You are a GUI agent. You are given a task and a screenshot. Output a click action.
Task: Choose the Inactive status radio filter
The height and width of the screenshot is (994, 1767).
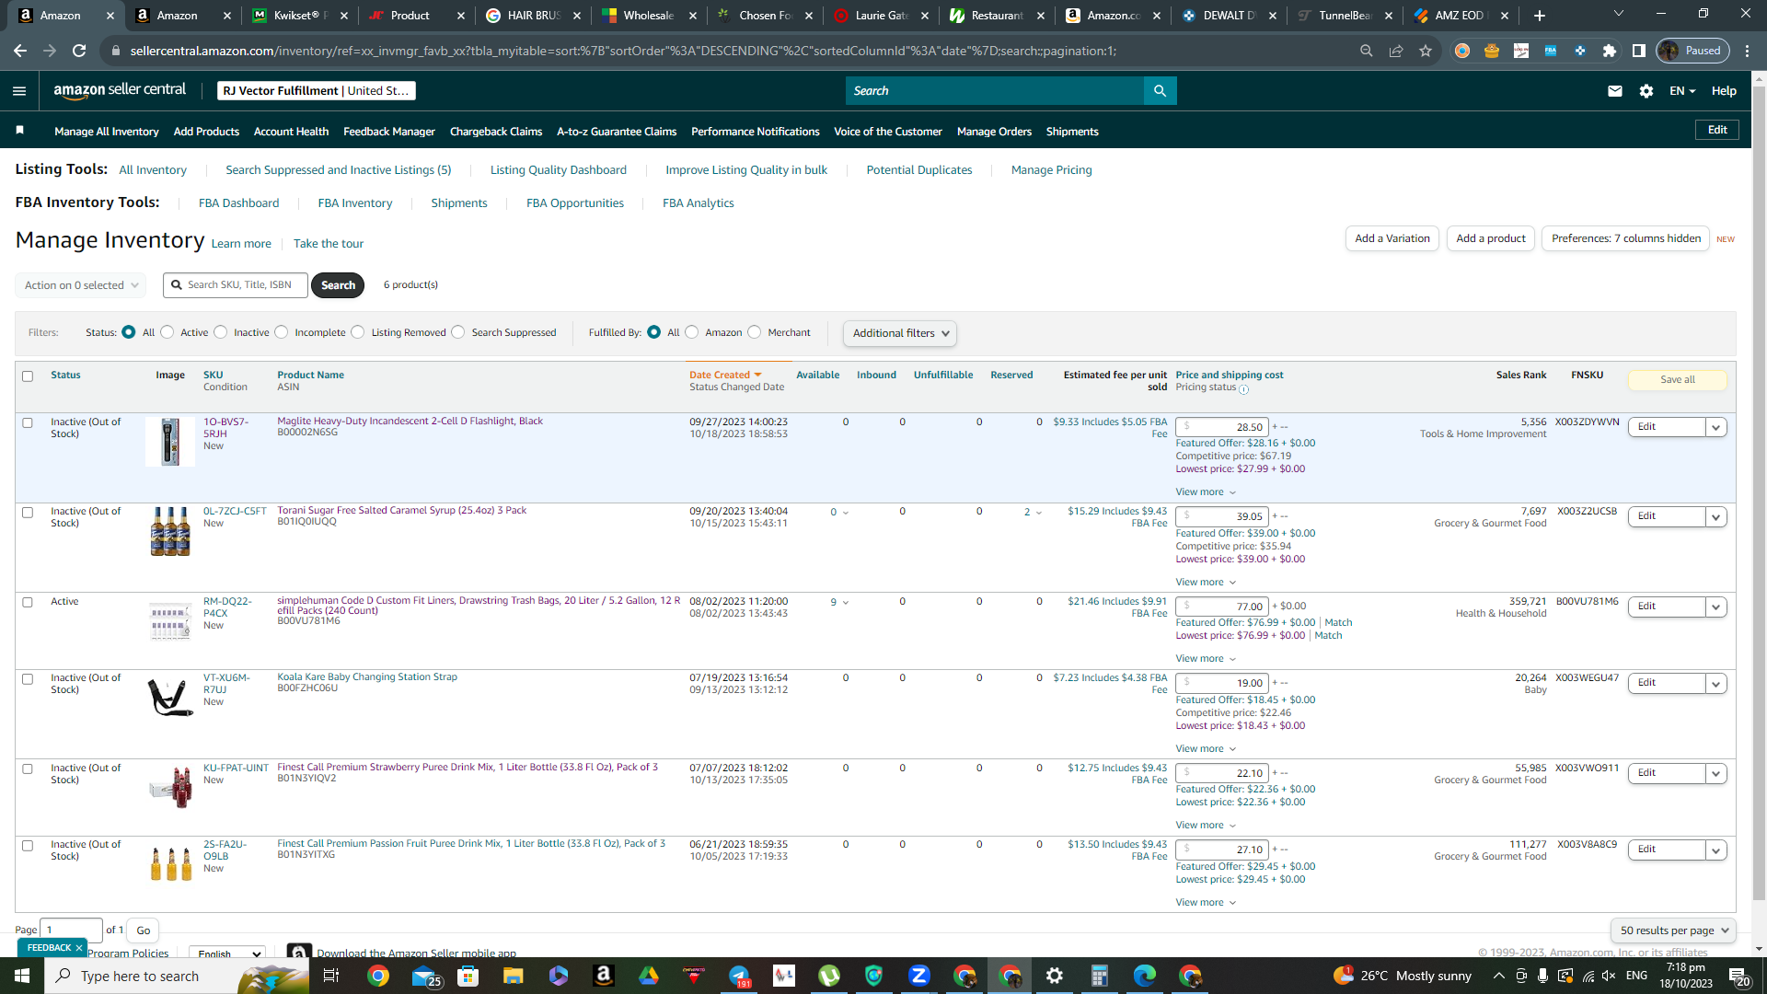221,332
